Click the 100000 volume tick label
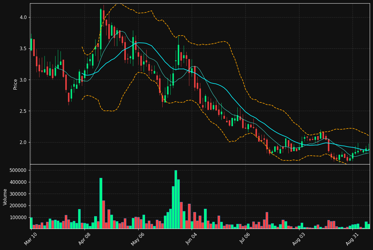 pyautogui.click(x=18, y=218)
